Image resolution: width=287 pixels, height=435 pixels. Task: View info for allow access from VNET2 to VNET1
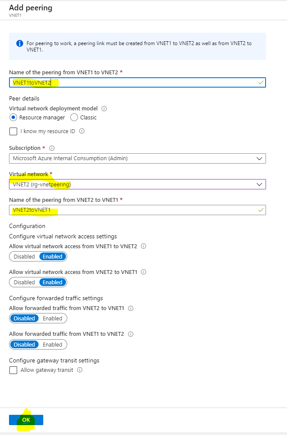[x=143, y=271]
